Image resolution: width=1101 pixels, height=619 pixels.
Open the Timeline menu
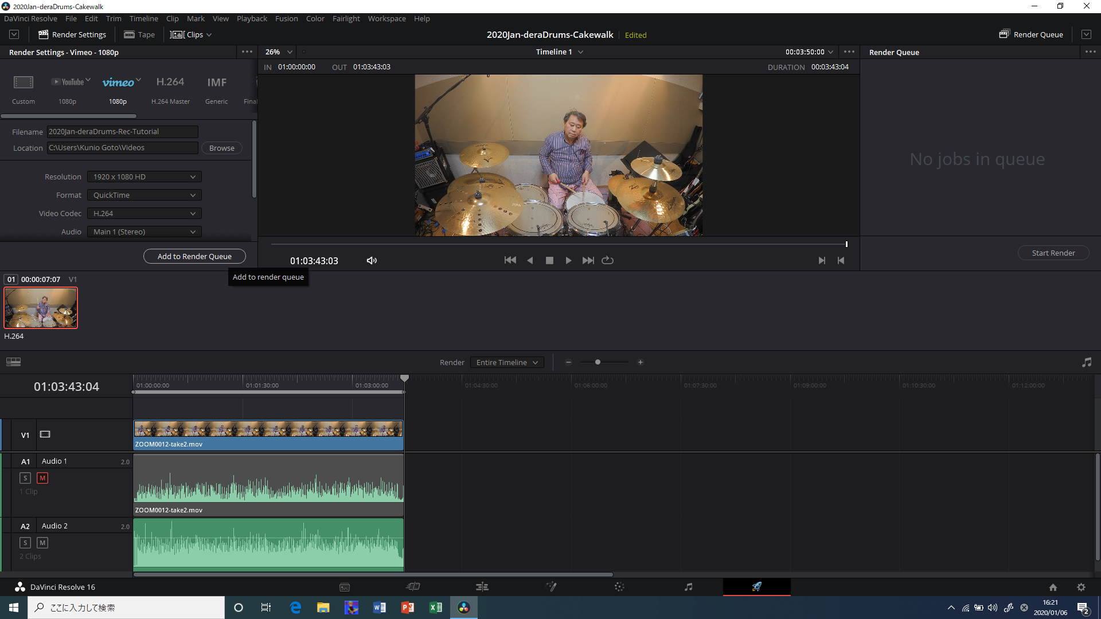coord(143,18)
